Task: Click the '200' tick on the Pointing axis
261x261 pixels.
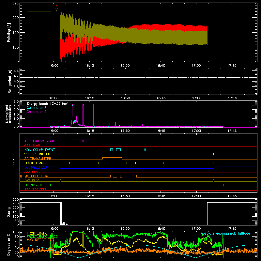Action: 16,18
